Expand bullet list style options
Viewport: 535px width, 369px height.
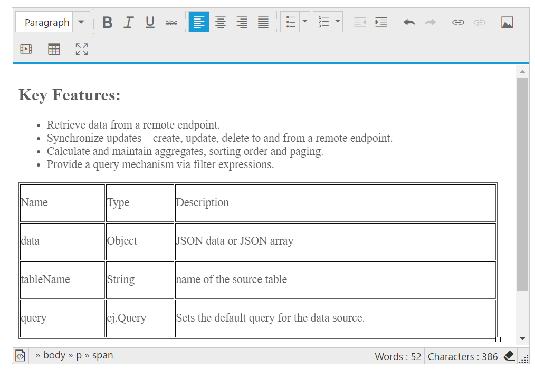click(305, 22)
